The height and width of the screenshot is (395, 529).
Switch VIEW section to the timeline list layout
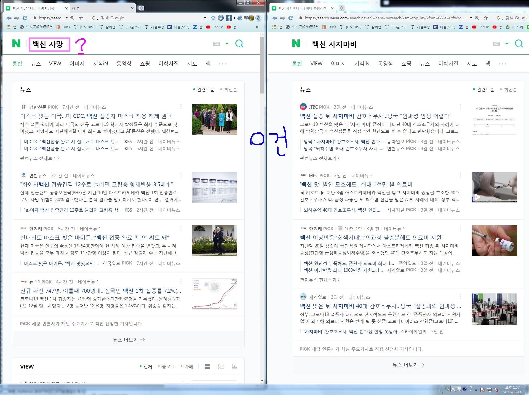click(221, 366)
